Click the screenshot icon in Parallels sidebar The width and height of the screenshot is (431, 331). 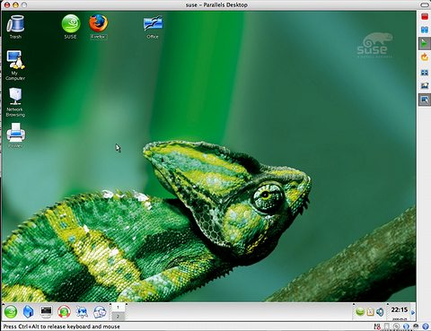pos(425,86)
